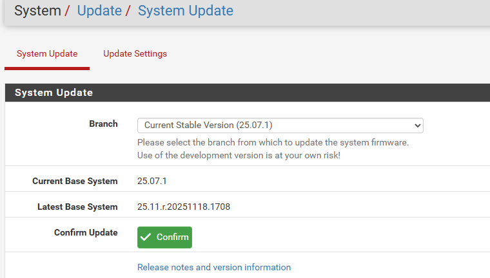The width and height of the screenshot is (490, 278).
Task: Select latest version text 25.11.r.20251118.1708
Action: [x=184, y=207]
